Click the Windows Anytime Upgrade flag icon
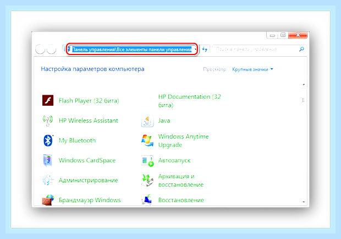Image resolution: width=341 pixels, height=239 pixels. coord(147,140)
